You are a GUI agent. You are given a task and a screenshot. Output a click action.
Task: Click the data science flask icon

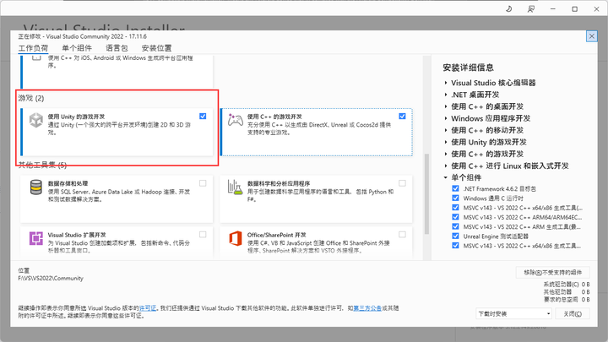[x=236, y=187]
